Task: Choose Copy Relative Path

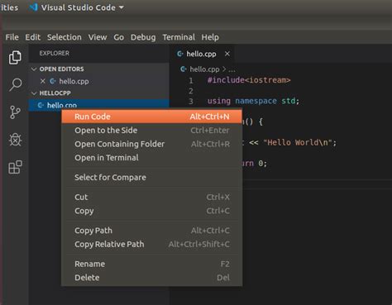Action: [151, 245]
